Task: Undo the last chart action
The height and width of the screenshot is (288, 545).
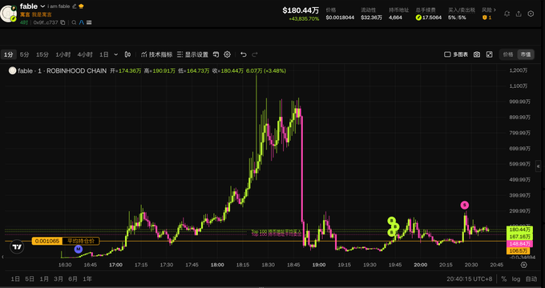Action: [x=244, y=54]
